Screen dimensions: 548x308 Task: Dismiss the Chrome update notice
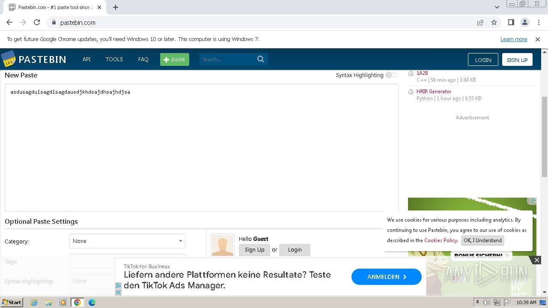tap(538, 39)
